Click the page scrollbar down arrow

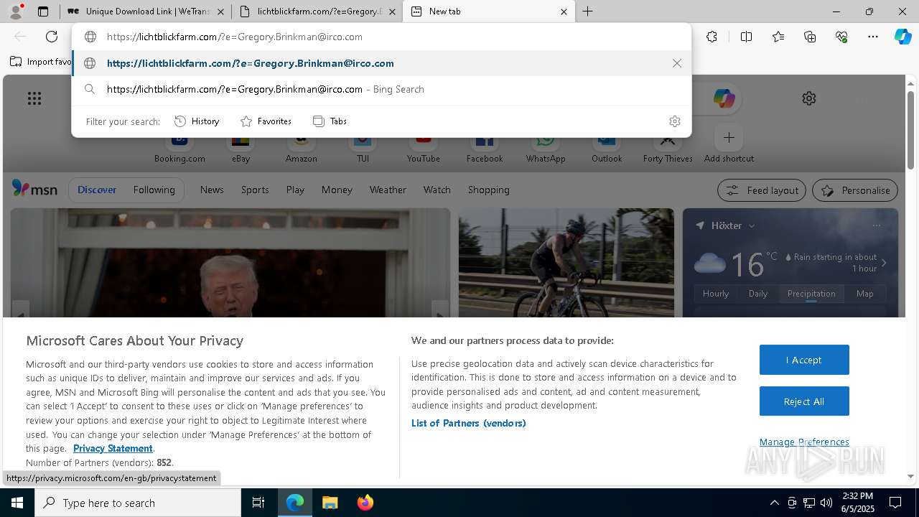[910, 476]
